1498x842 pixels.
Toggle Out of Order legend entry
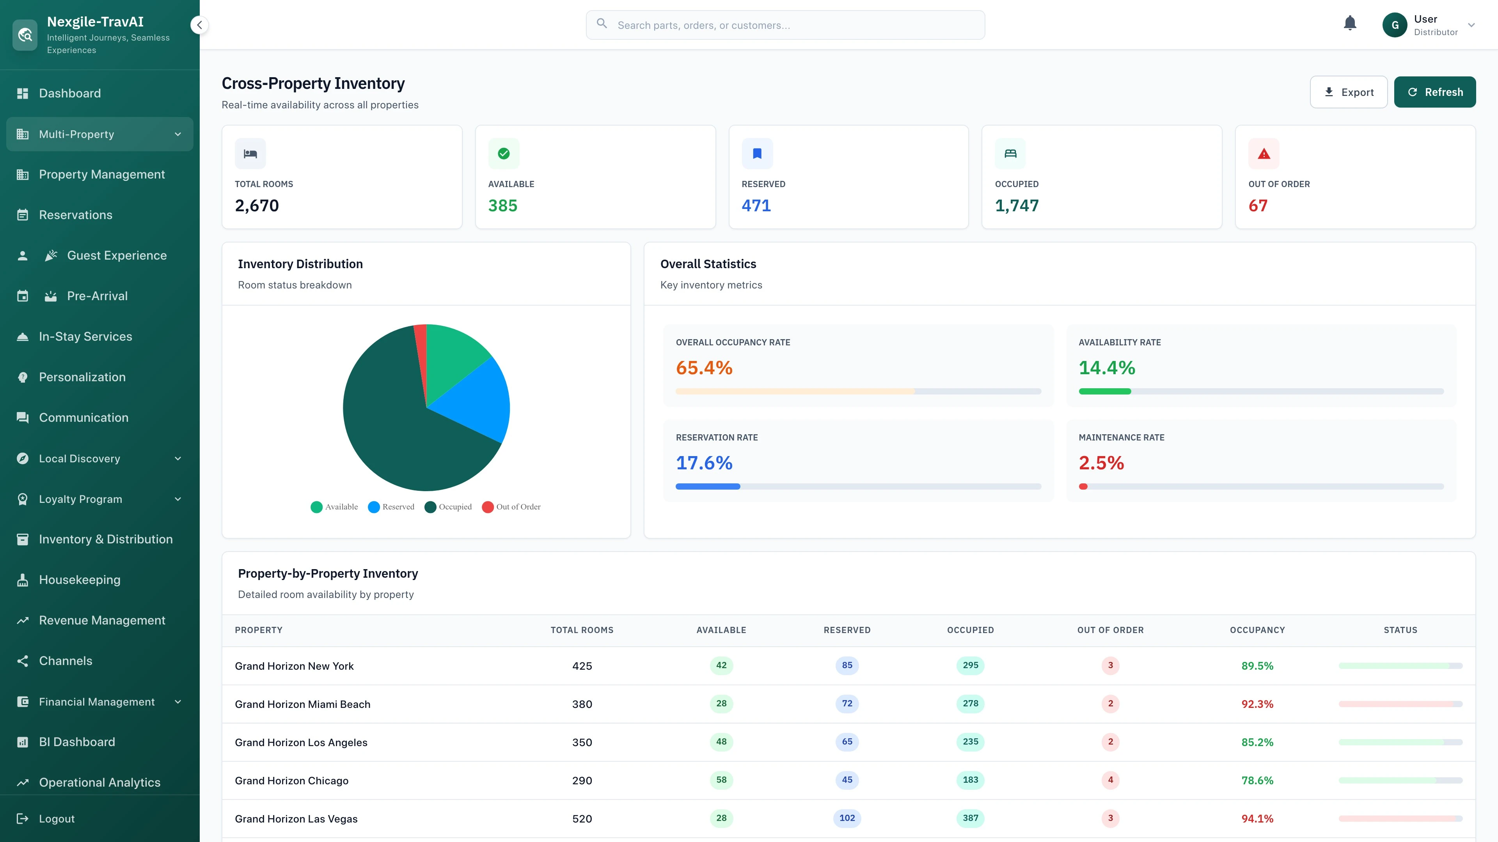point(511,507)
